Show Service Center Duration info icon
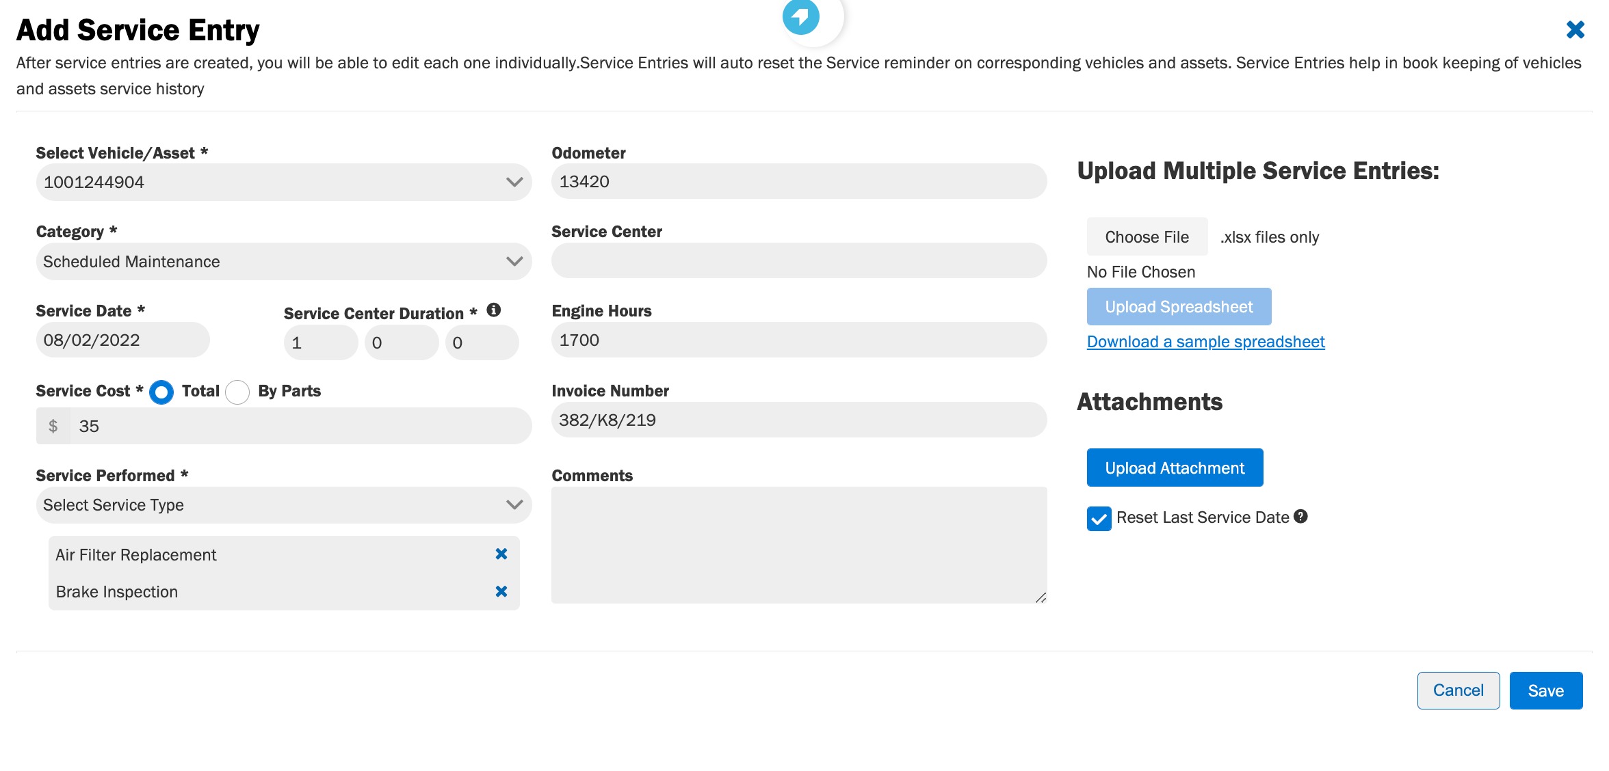Screen dimensions: 1609x771 point(494,310)
